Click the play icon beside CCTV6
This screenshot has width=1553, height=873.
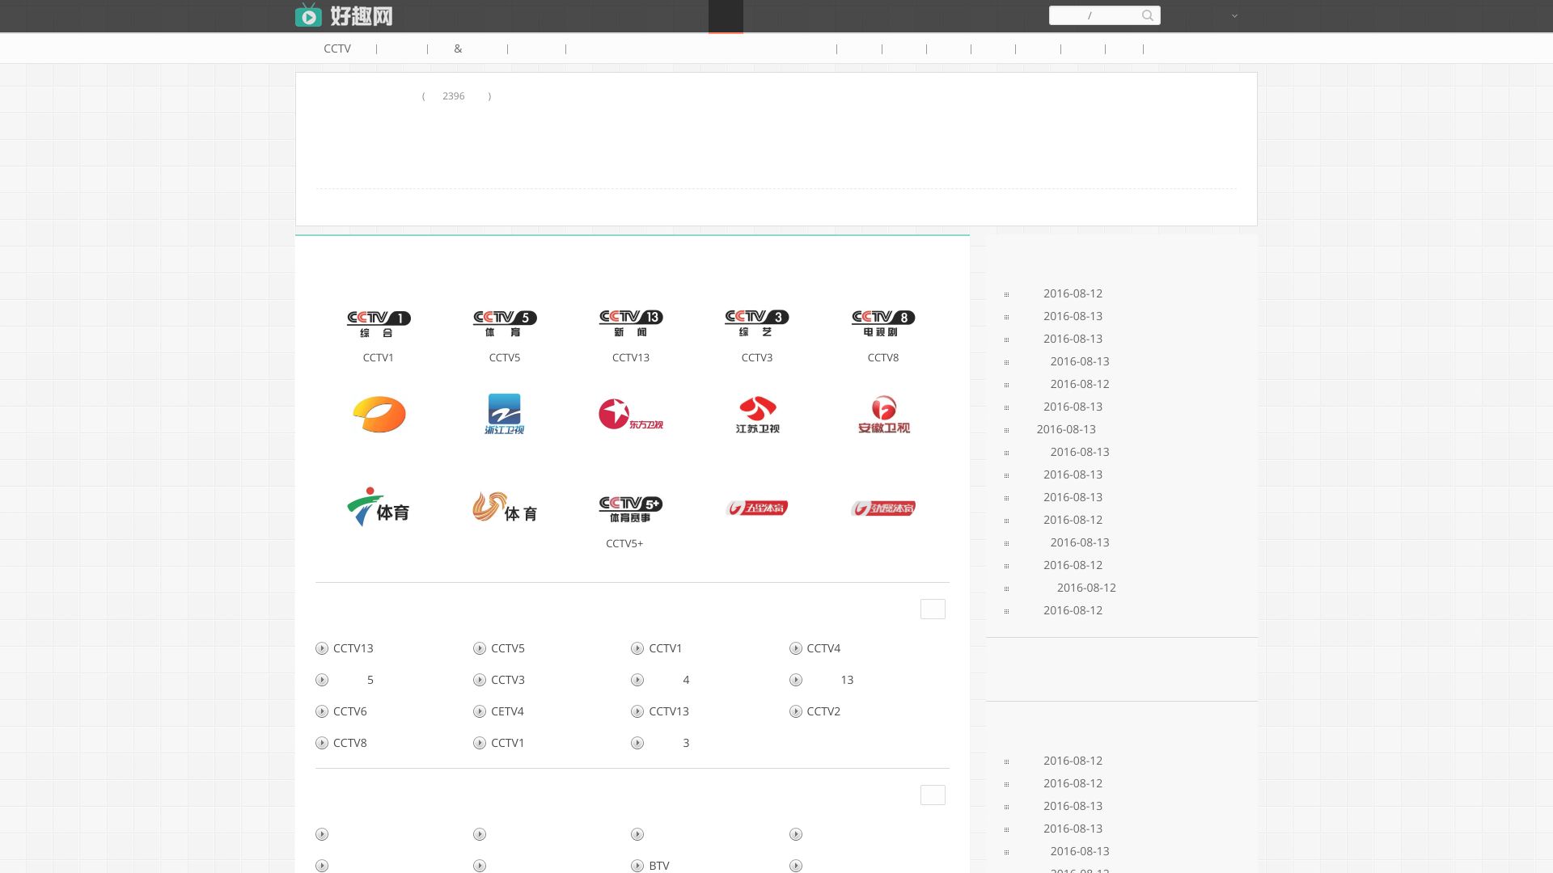click(x=322, y=711)
